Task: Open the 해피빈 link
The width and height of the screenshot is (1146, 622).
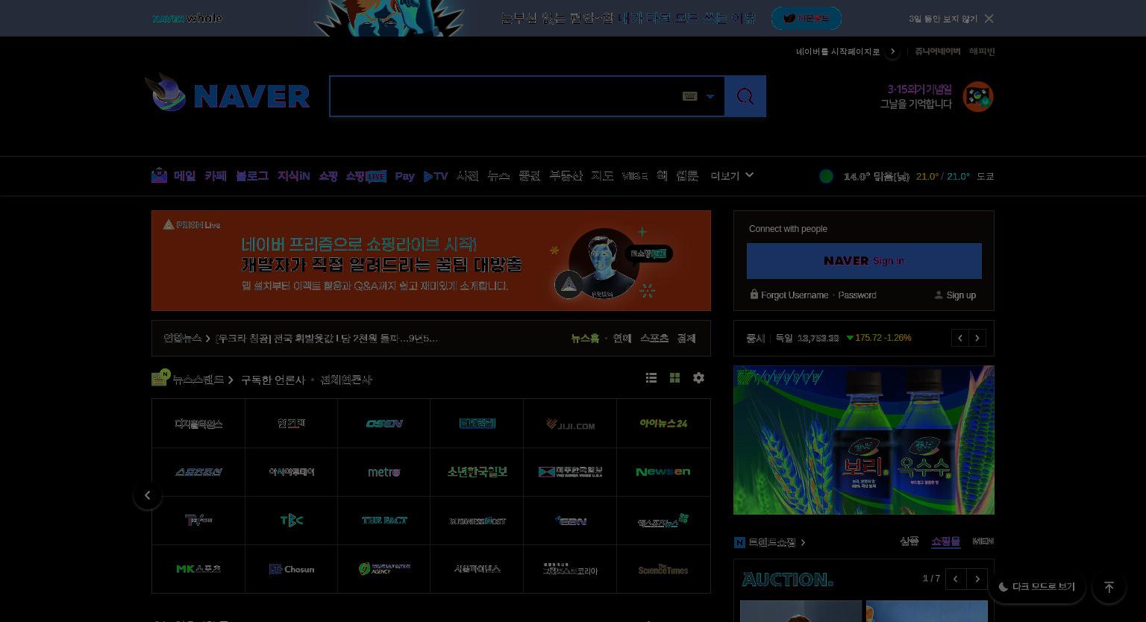Action: click(x=982, y=51)
